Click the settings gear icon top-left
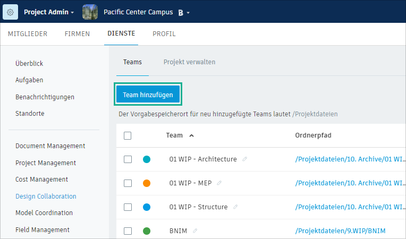This screenshot has height=239, width=406. 11,12
